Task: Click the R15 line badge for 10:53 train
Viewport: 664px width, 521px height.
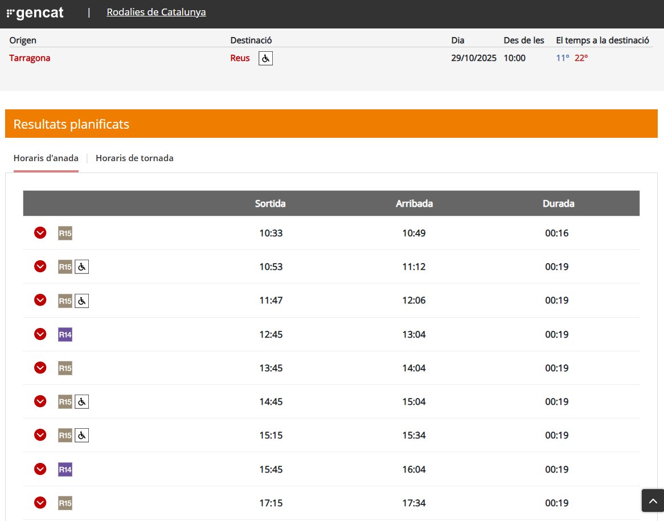Action: click(65, 267)
